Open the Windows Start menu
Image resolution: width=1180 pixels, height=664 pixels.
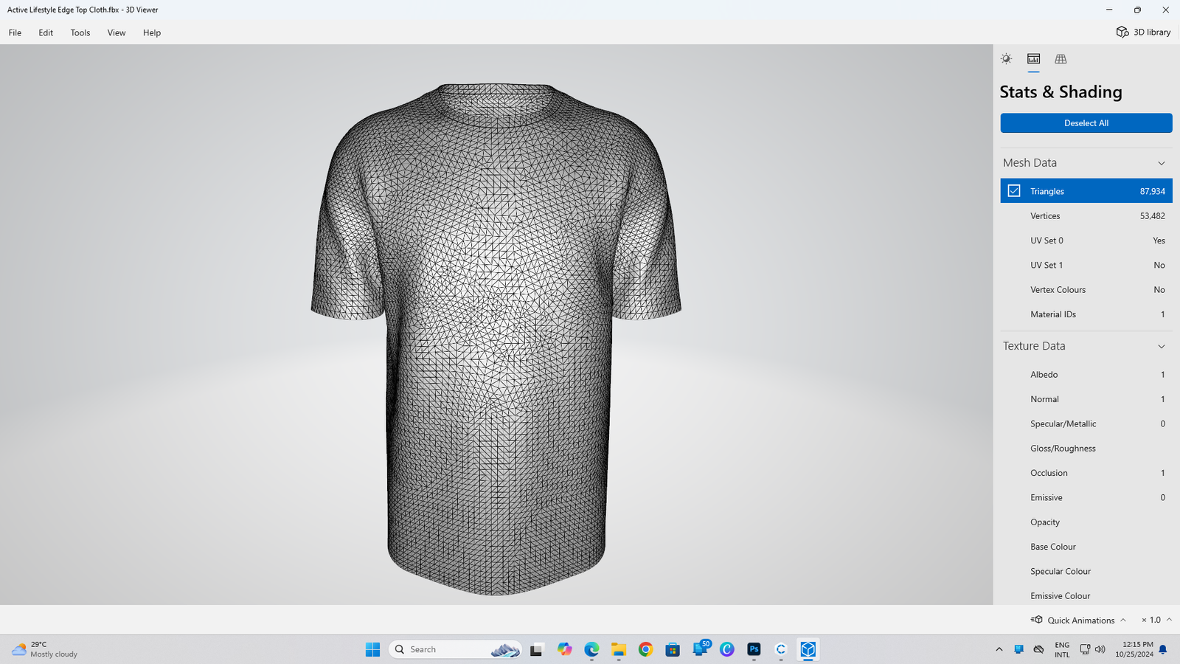pyautogui.click(x=372, y=649)
